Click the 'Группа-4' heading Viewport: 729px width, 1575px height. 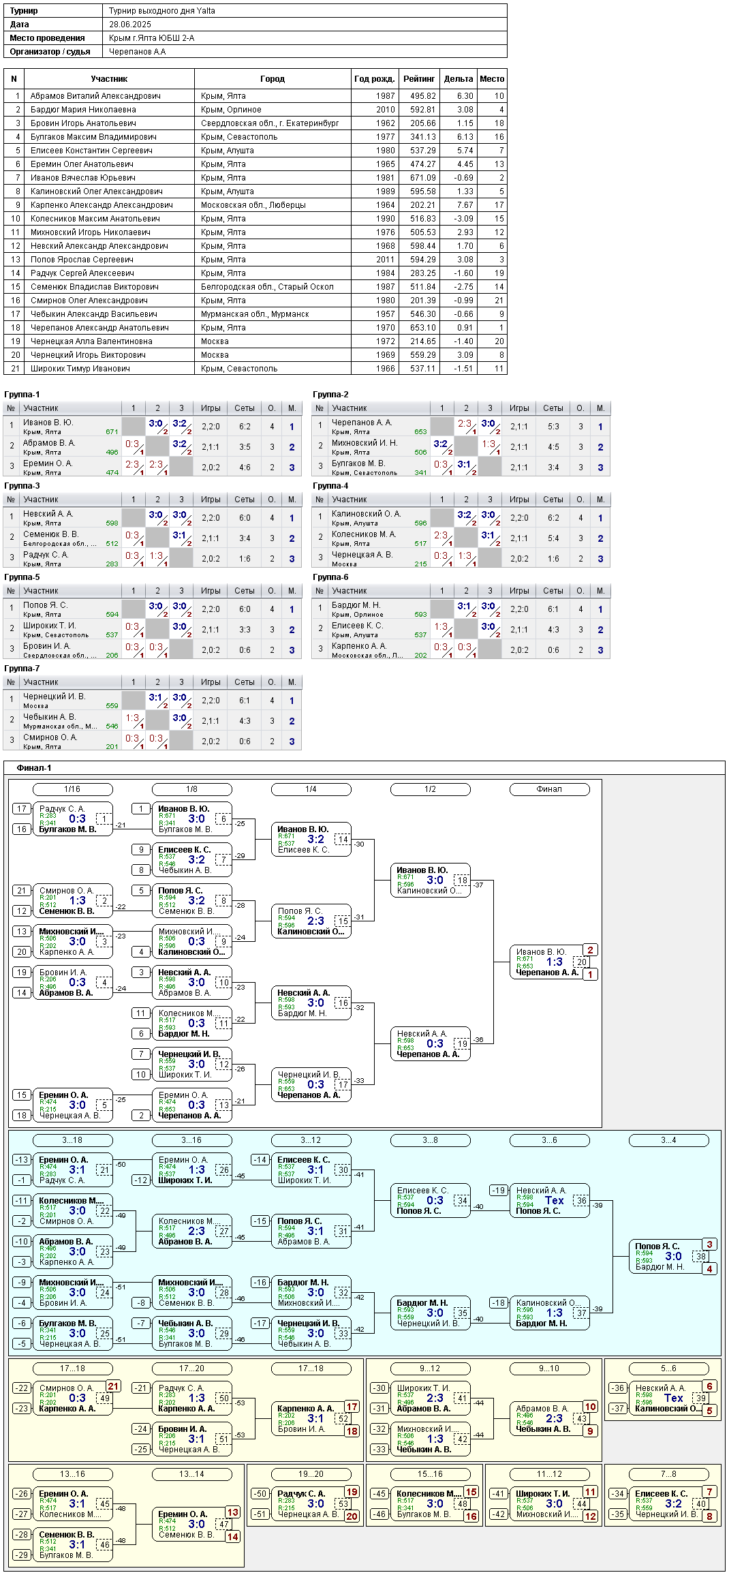[x=330, y=486]
